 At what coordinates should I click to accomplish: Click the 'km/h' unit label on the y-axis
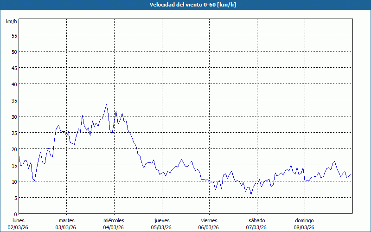point(11,22)
